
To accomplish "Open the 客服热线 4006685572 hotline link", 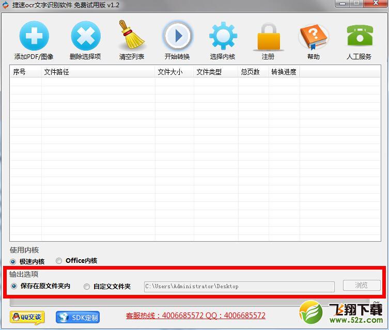I will (195, 316).
